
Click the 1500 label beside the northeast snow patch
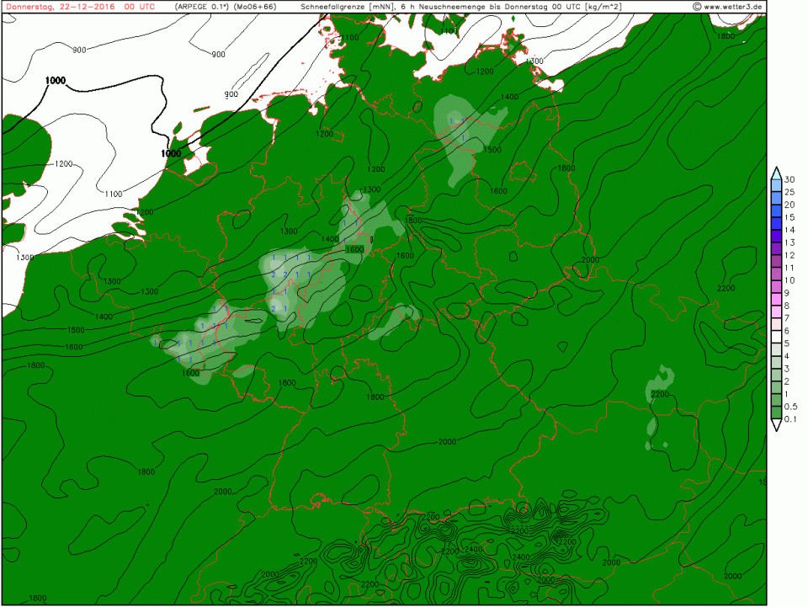492,150
